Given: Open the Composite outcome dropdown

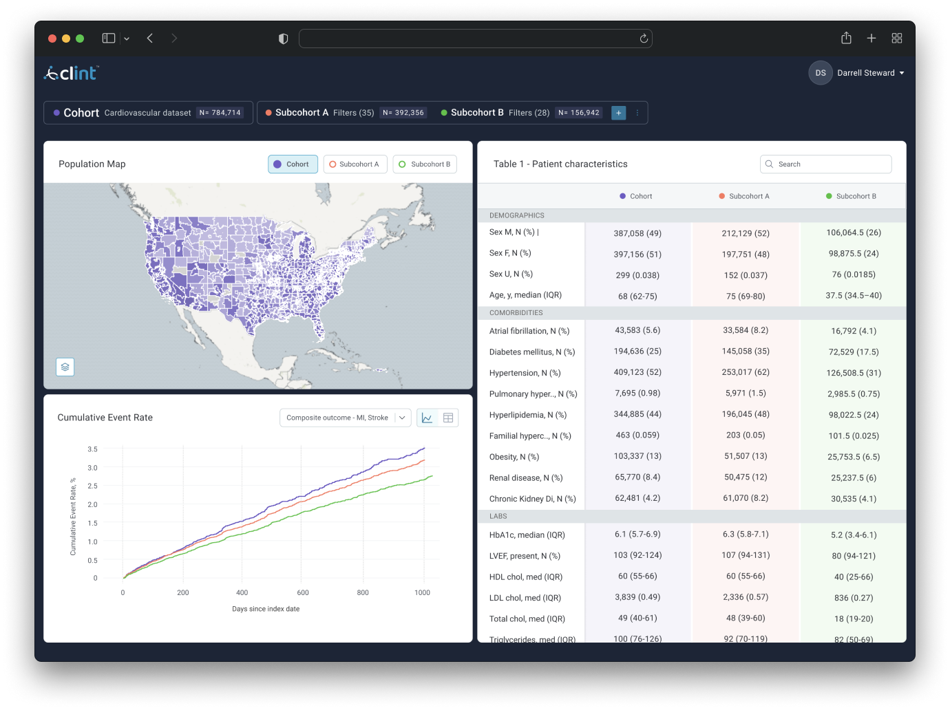Looking at the screenshot, I should pos(345,418).
